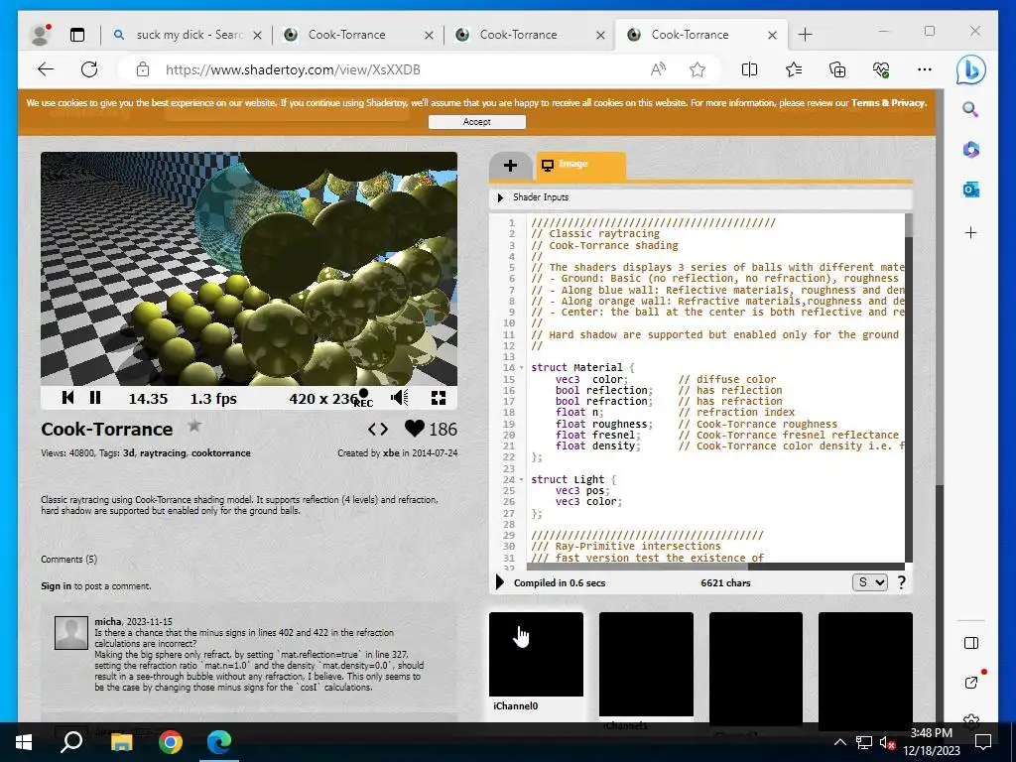Select iChannel0 input slot

(537, 655)
